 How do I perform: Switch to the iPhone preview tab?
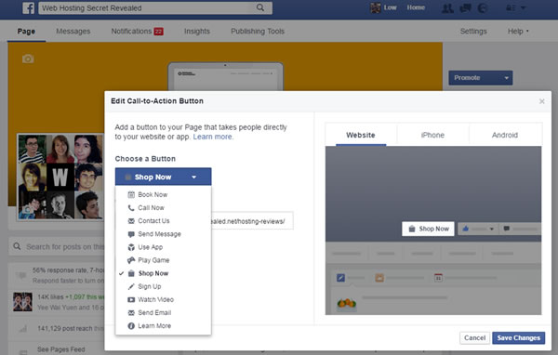point(432,135)
